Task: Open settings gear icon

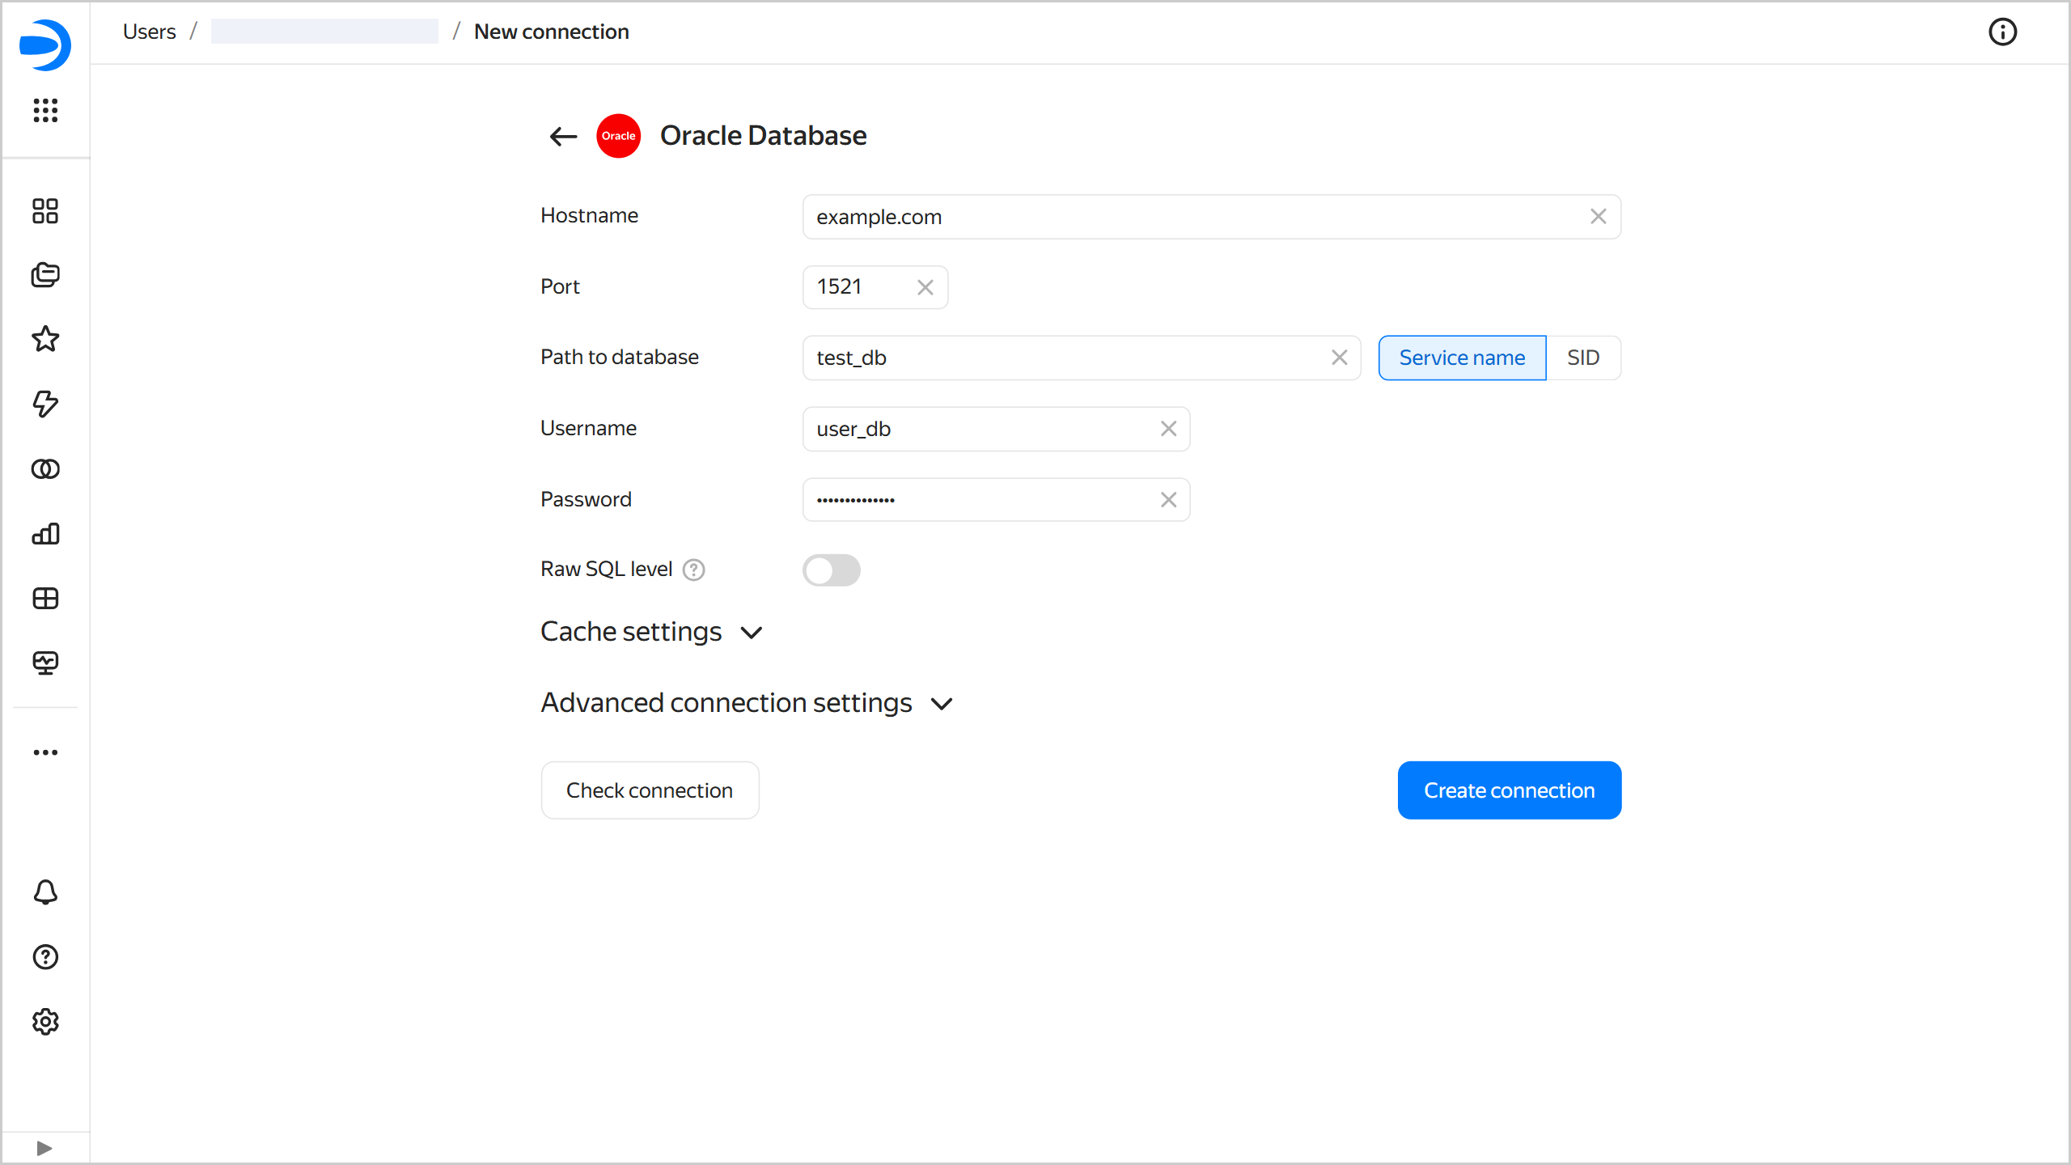Action: (45, 1022)
